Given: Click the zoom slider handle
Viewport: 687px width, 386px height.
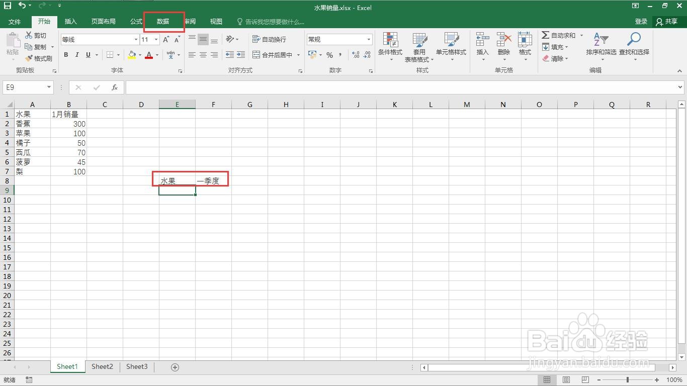Looking at the screenshot, I should point(628,380).
